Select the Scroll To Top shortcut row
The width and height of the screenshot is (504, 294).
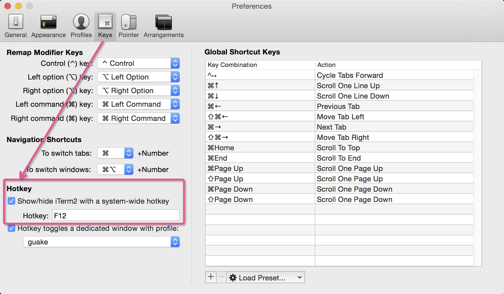[x=339, y=148]
